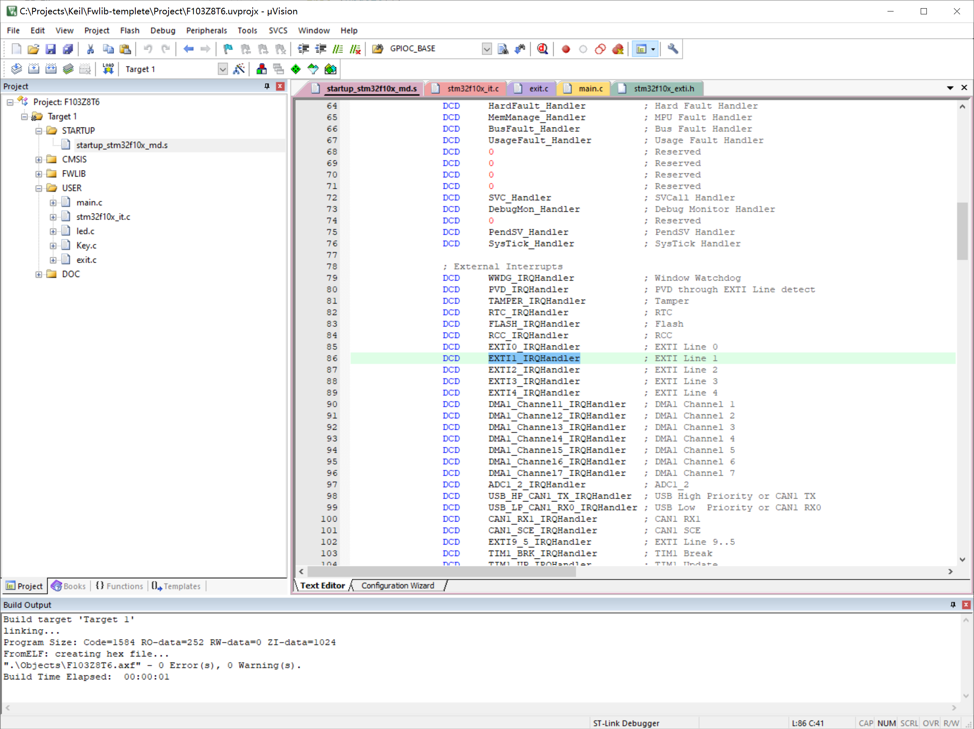Insert breakpoint with red dot icon
Image resolution: width=974 pixels, height=729 pixels.
(566, 49)
